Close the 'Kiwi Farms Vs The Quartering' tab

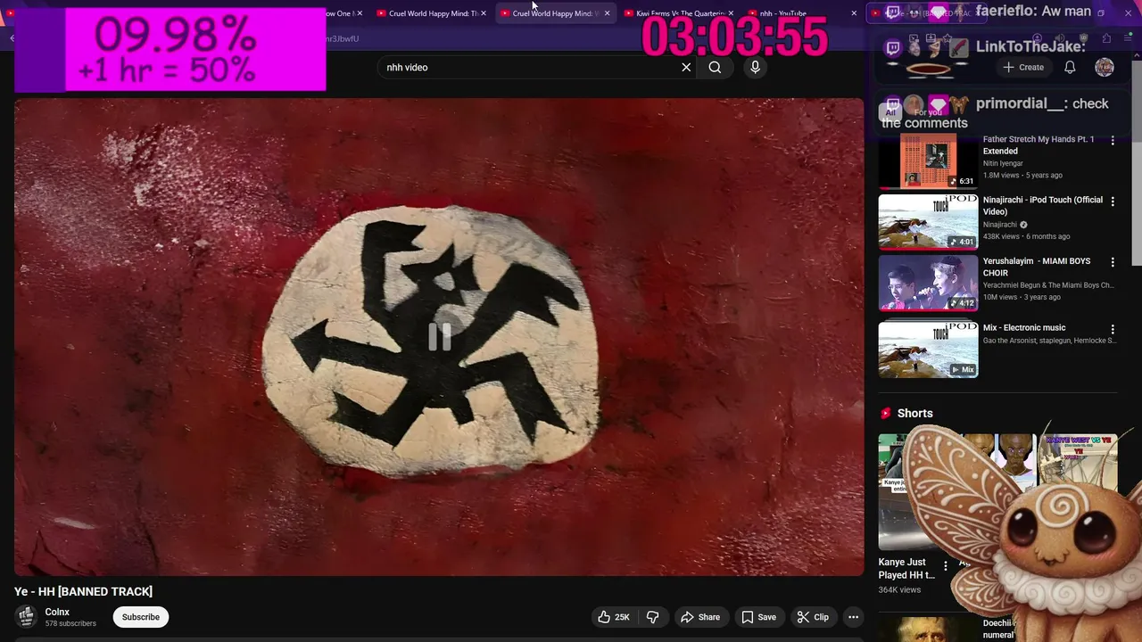731,13
